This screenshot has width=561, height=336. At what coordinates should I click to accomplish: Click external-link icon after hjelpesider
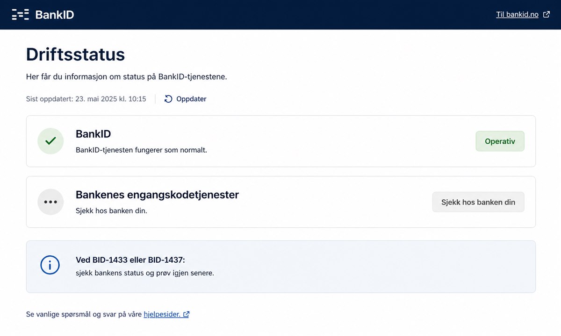click(x=186, y=315)
